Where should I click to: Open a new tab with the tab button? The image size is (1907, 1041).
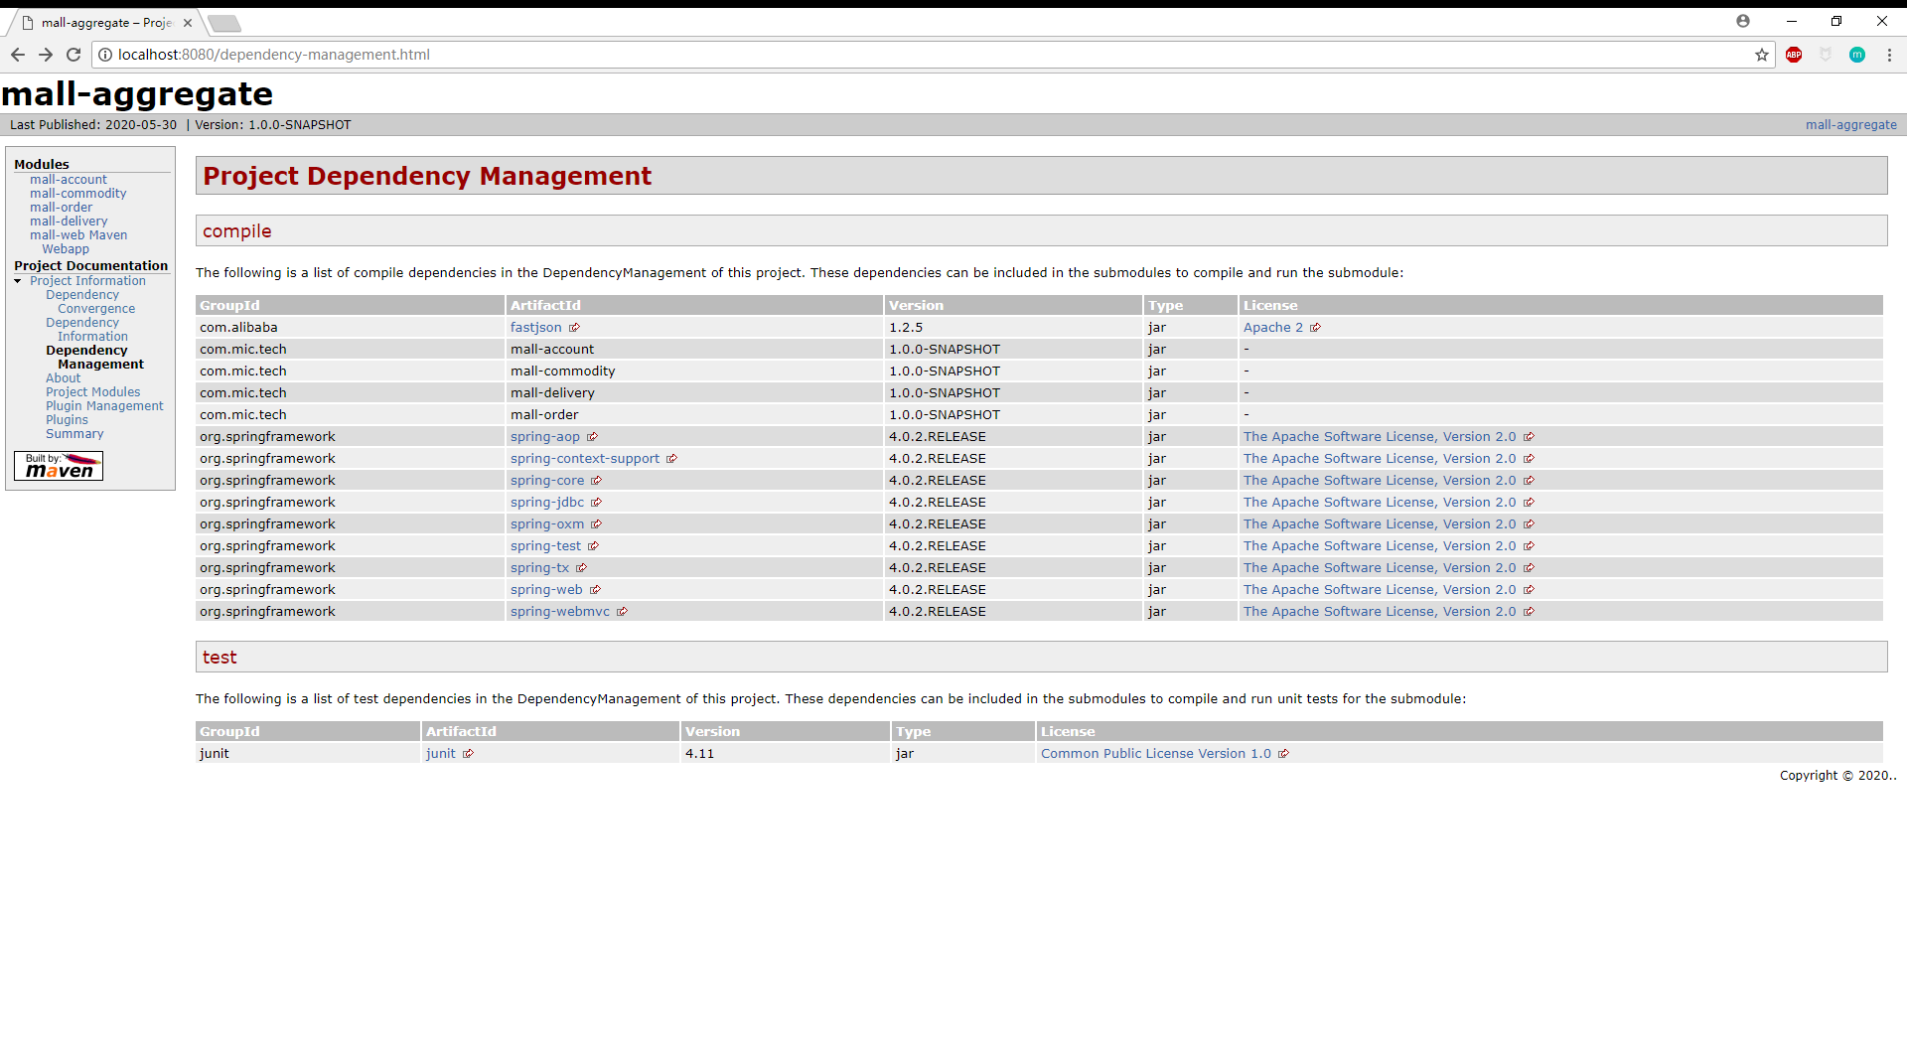tap(224, 23)
